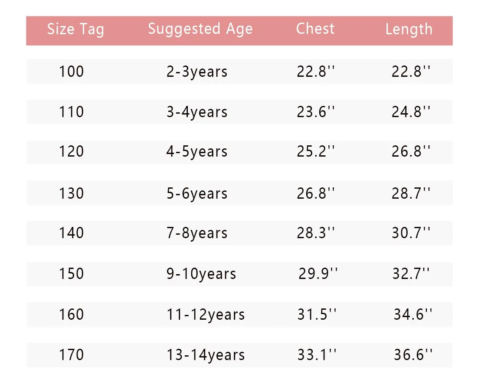Viewport: 478px width, 390px height.
Task: Click the Size Tag column header
Action: point(75,29)
